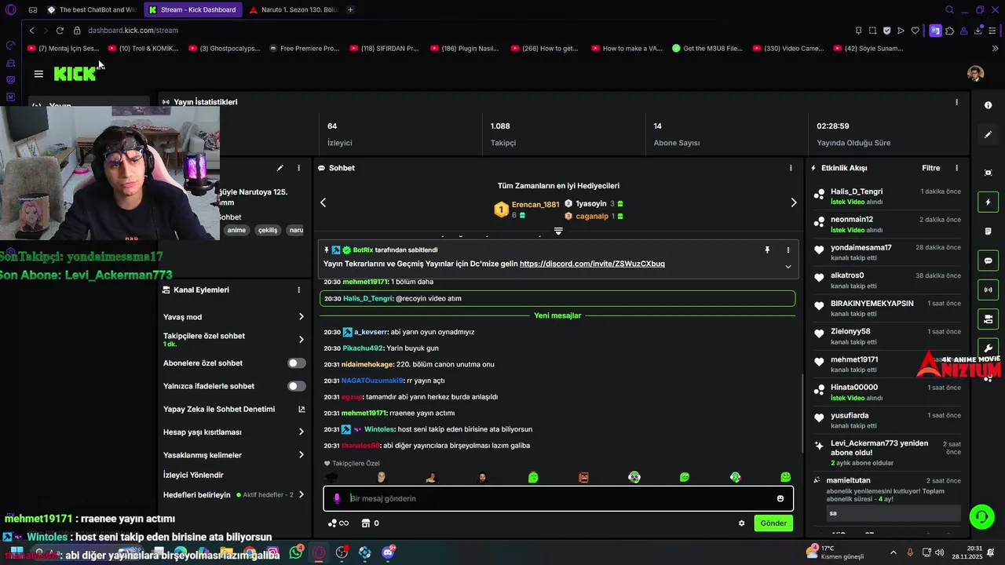Switch to the Naruto 1. Sezon tab
Image resolution: width=1005 pixels, height=565 pixels.
[x=293, y=10]
